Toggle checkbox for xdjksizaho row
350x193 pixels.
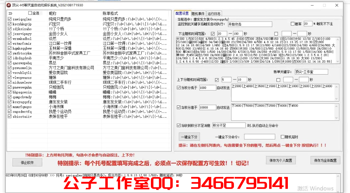(10, 29)
